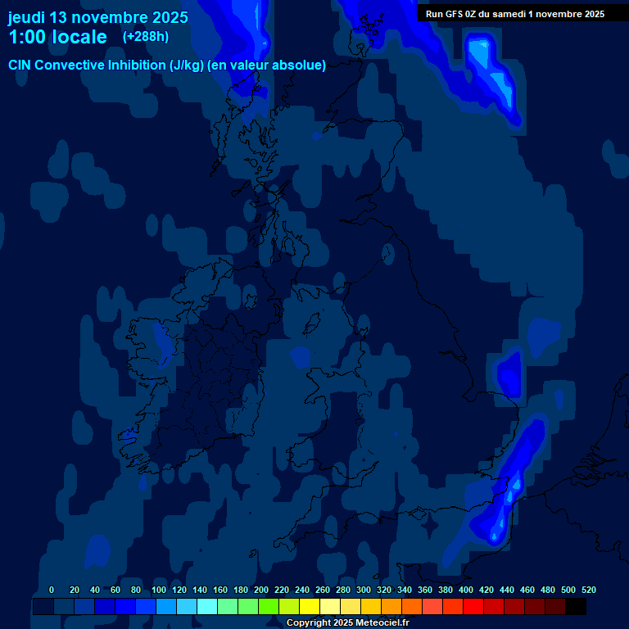Select the 500–520 black legend swatch
This screenshot has height=629, width=629.
pyautogui.click(x=576, y=606)
